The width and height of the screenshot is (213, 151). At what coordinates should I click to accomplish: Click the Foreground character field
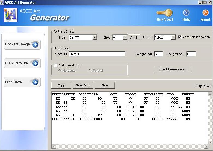click(x=159, y=54)
